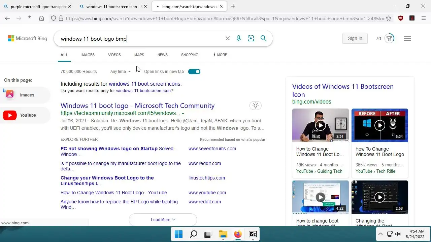This screenshot has width=431, height=242.
Task: Expand the MORE search categories
Action: coord(220,55)
